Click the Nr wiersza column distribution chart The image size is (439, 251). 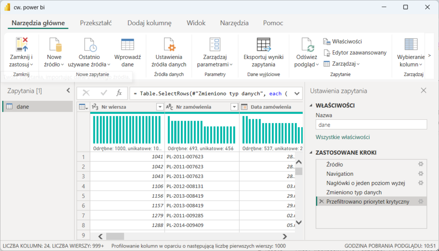tap(127, 130)
